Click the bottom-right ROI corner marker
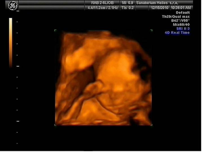Screen dimensions: 203x153 click(151, 124)
